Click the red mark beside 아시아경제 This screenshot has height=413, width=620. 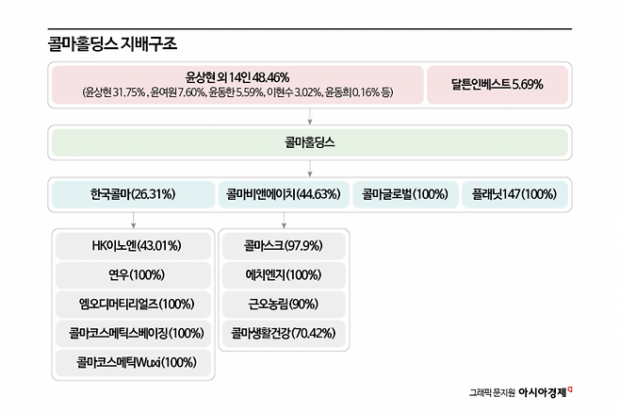point(570,389)
